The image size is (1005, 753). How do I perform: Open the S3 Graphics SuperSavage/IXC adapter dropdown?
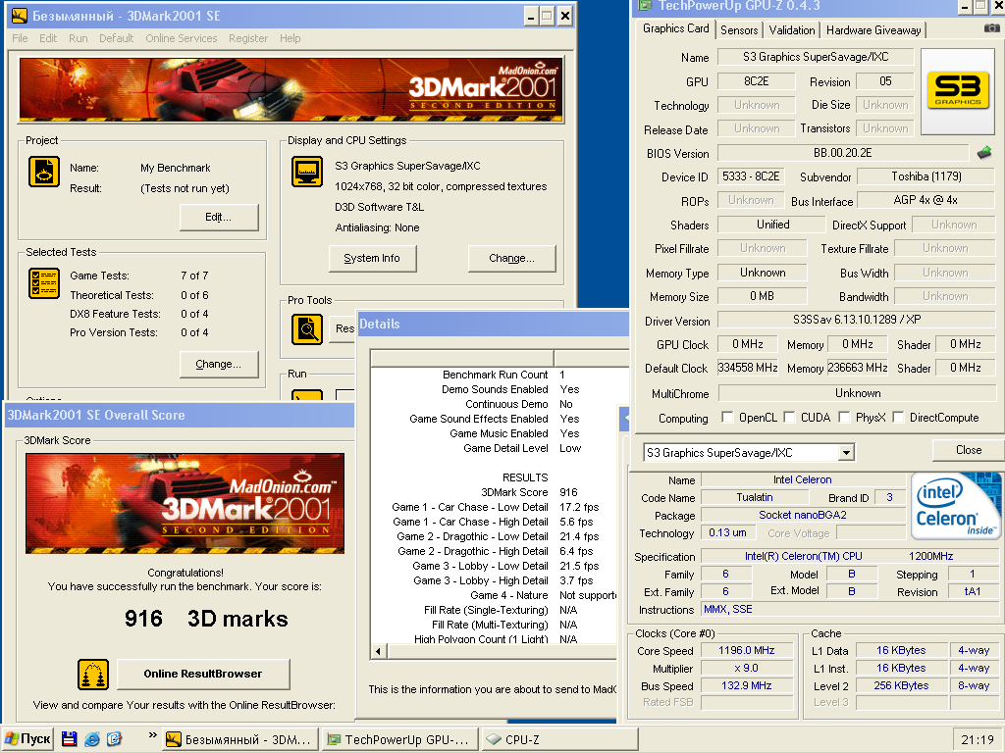point(846,453)
